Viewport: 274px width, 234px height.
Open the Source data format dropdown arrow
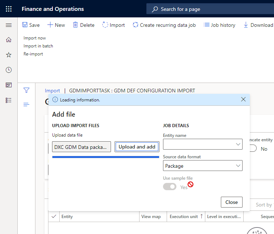[x=238, y=166]
